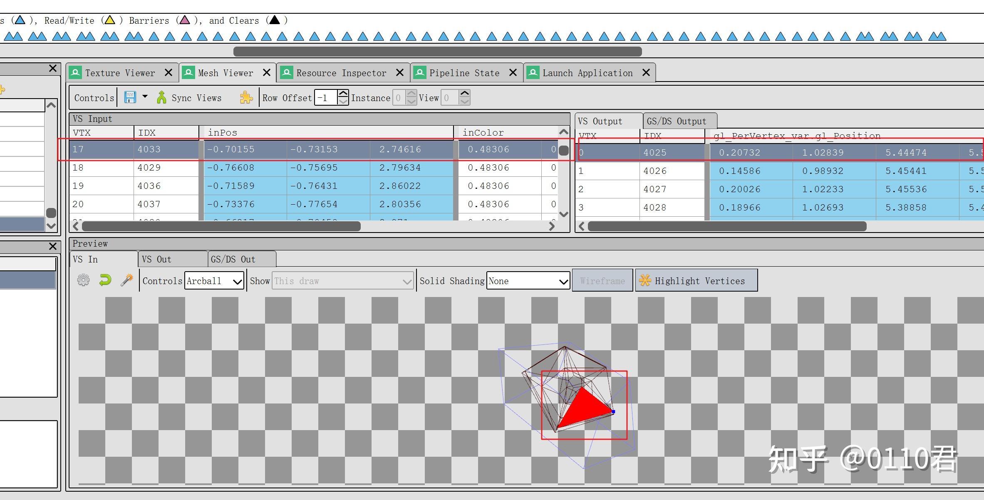Close the Resource Inspector tab

tap(400, 73)
